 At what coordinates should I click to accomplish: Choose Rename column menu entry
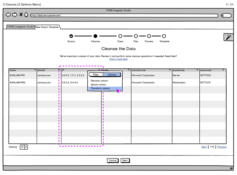[99, 81]
